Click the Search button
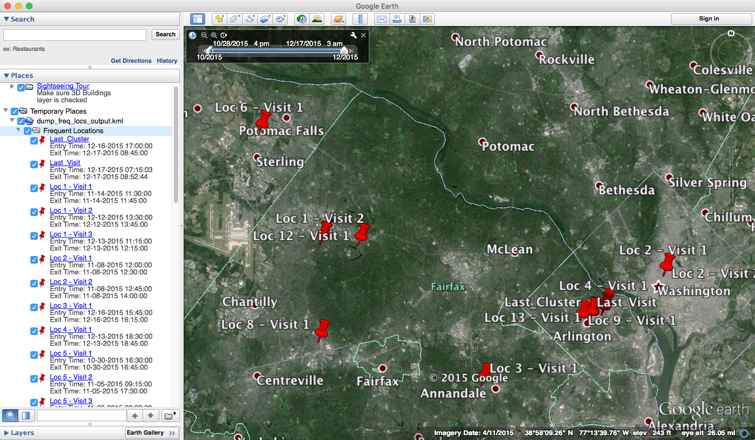 coord(165,34)
